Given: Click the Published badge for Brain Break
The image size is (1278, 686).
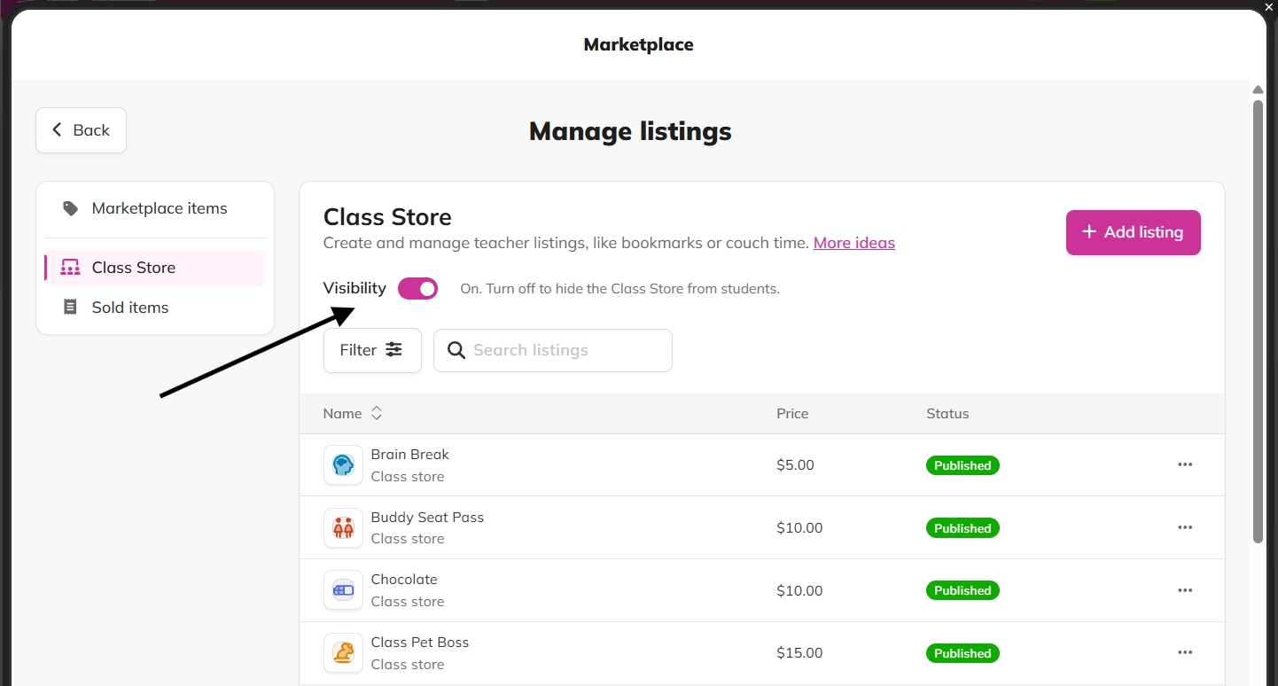Looking at the screenshot, I should click(962, 465).
